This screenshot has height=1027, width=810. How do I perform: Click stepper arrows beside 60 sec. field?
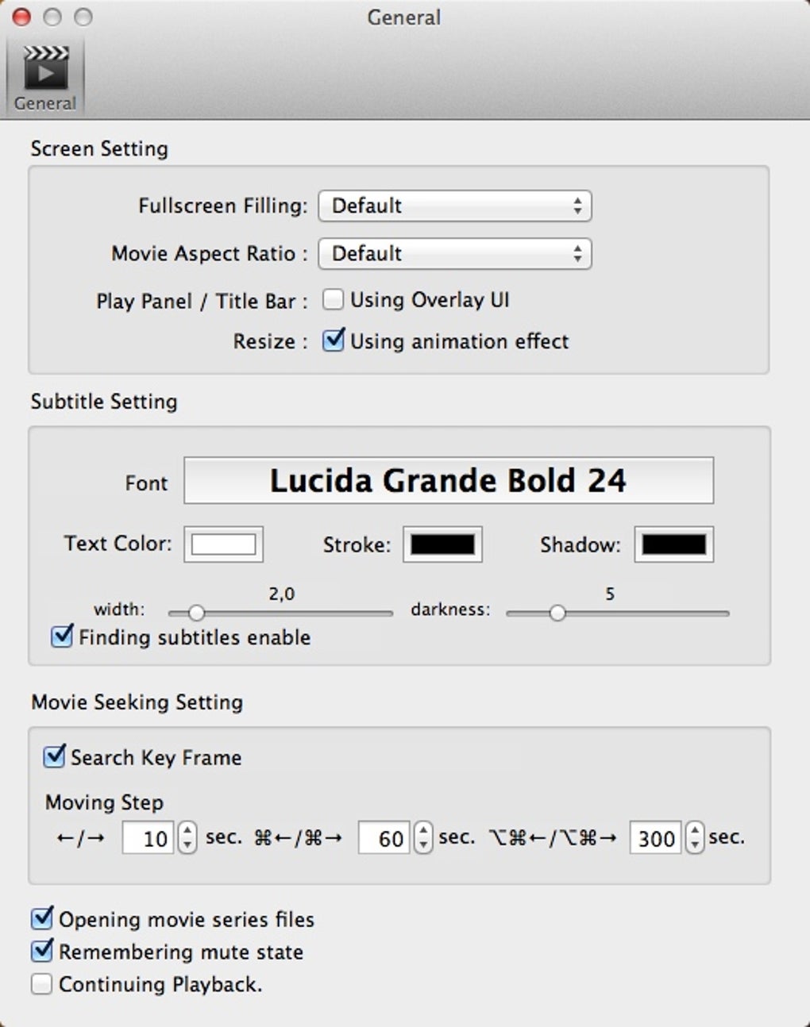[424, 838]
